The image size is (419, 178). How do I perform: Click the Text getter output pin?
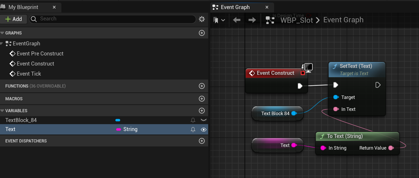[x=294, y=145]
